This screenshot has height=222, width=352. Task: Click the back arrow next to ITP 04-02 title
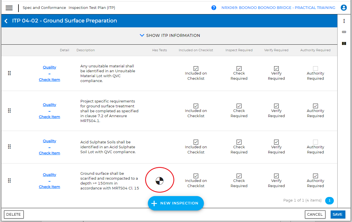(6, 21)
